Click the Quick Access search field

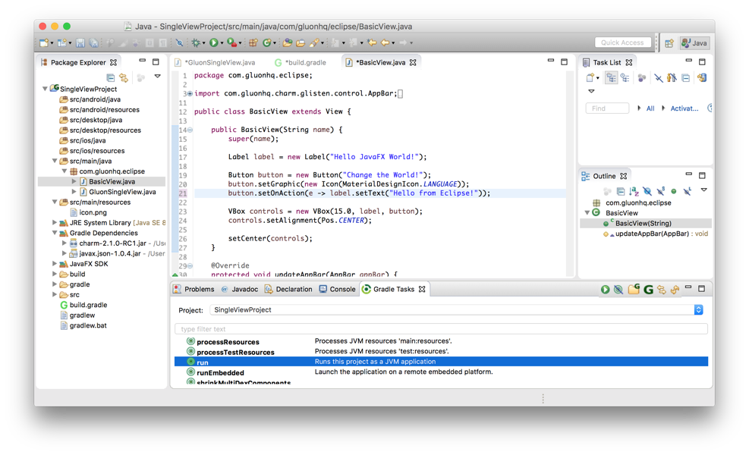pyautogui.click(x=623, y=42)
